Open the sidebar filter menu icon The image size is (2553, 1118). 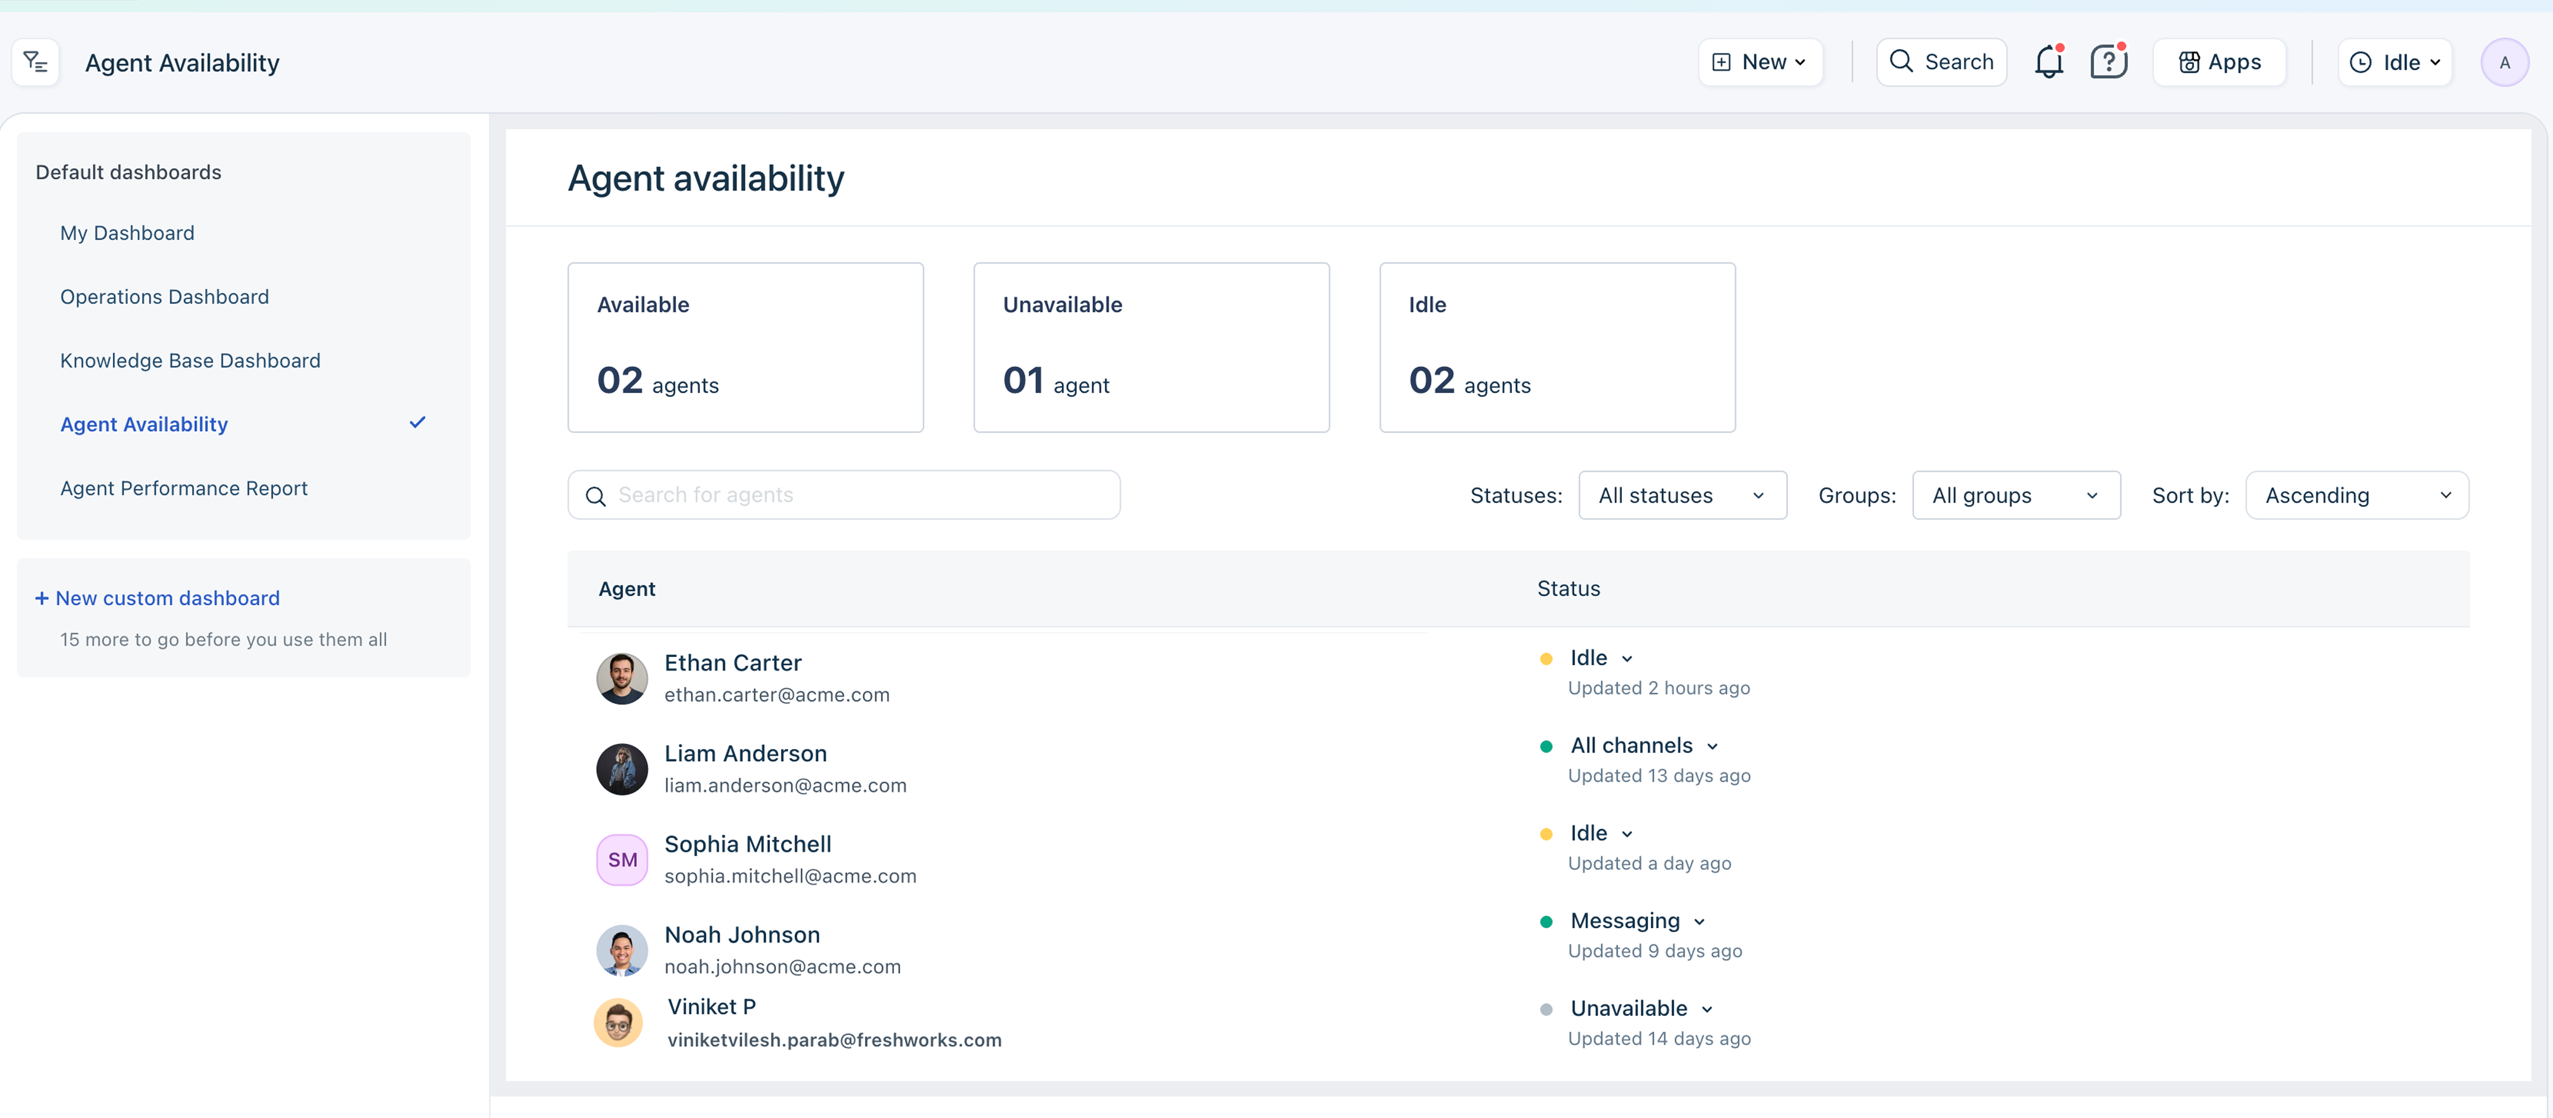36,63
